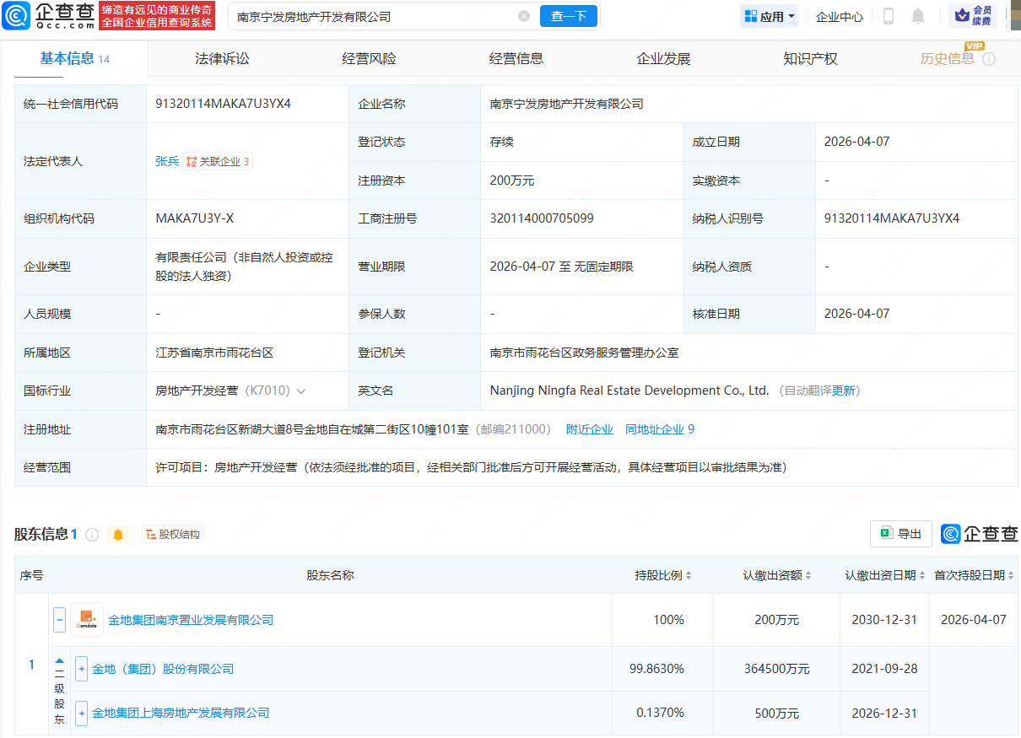
Task: Open the 应用 dropdown menu
Action: coord(769,16)
